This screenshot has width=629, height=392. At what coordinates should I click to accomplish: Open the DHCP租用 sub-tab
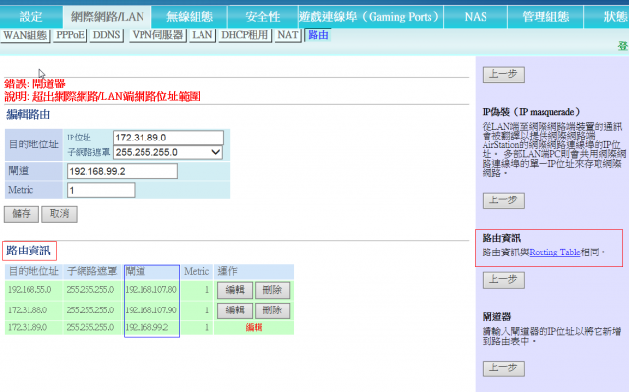tap(245, 35)
